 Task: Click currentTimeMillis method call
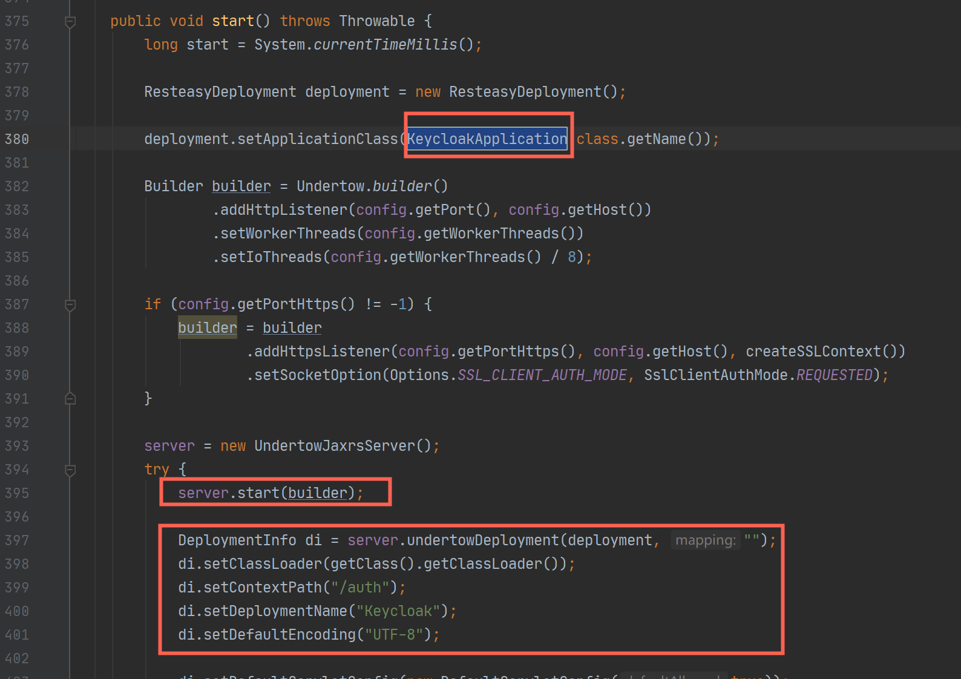385,45
